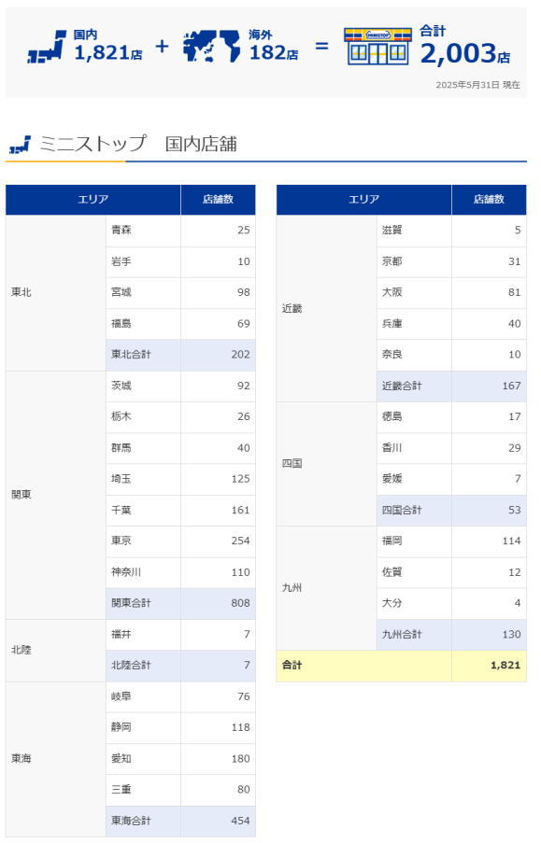Click the 東京 store count 254

click(241, 541)
